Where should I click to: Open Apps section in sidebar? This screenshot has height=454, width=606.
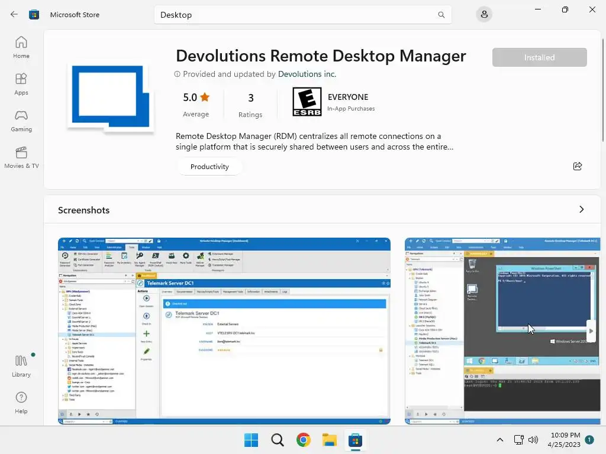21,84
